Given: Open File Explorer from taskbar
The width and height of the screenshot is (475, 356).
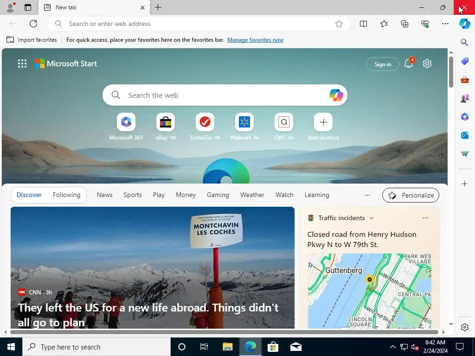Looking at the screenshot, I should click(x=227, y=347).
